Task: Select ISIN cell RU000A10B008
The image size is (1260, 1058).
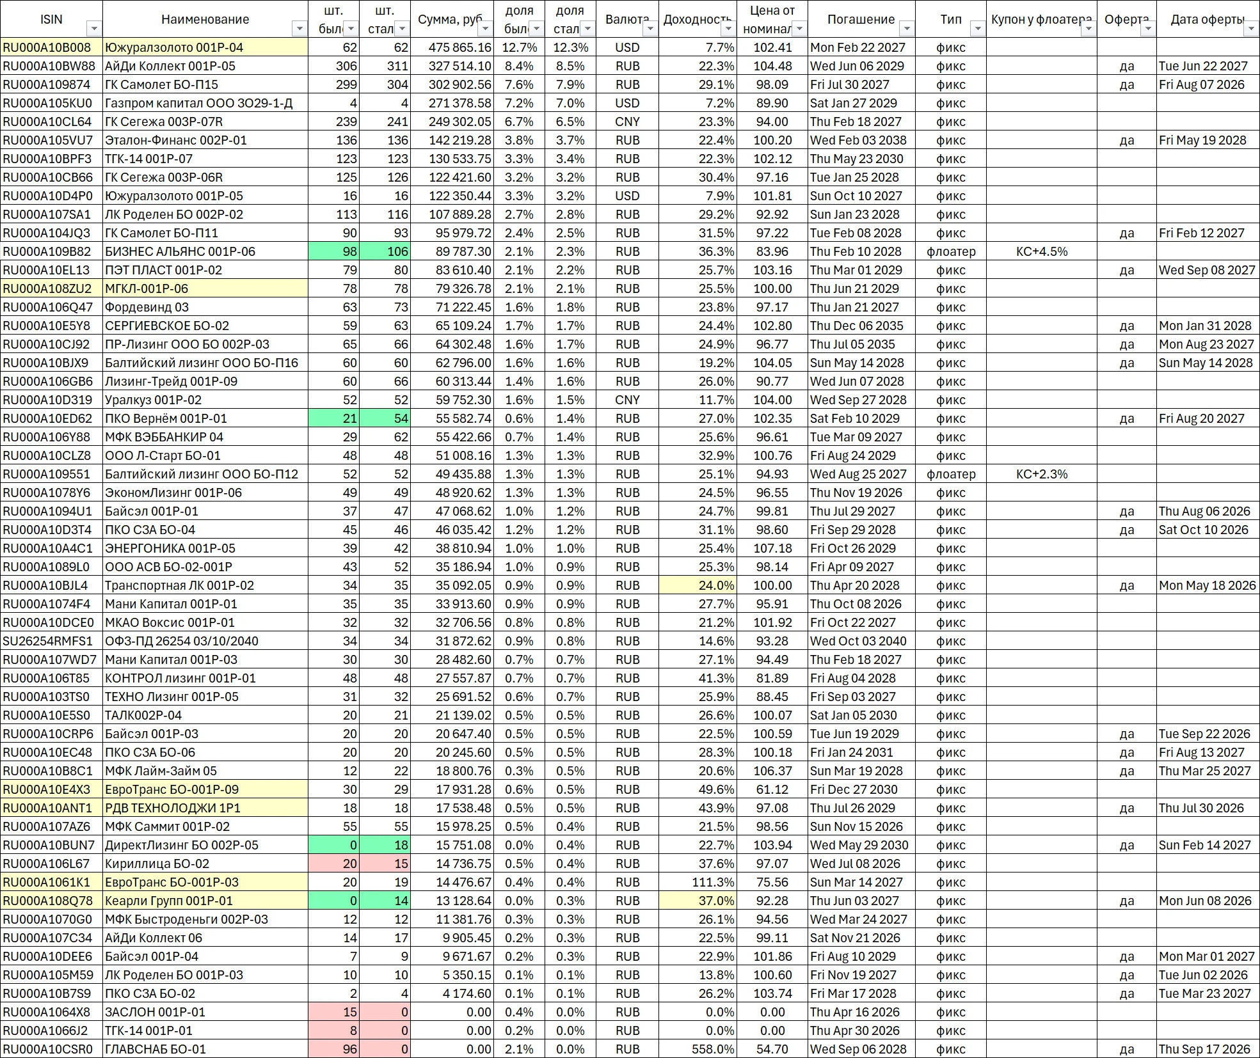Action: (51, 47)
